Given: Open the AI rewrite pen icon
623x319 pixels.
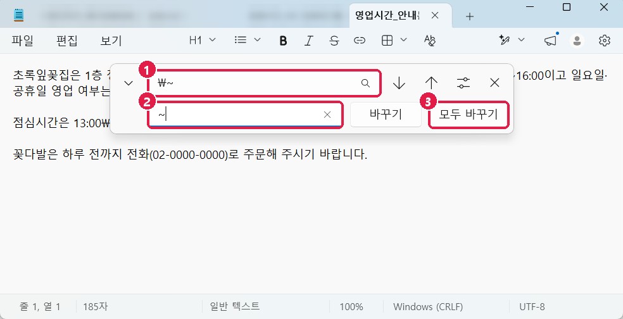Looking at the screenshot, I should coord(505,40).
